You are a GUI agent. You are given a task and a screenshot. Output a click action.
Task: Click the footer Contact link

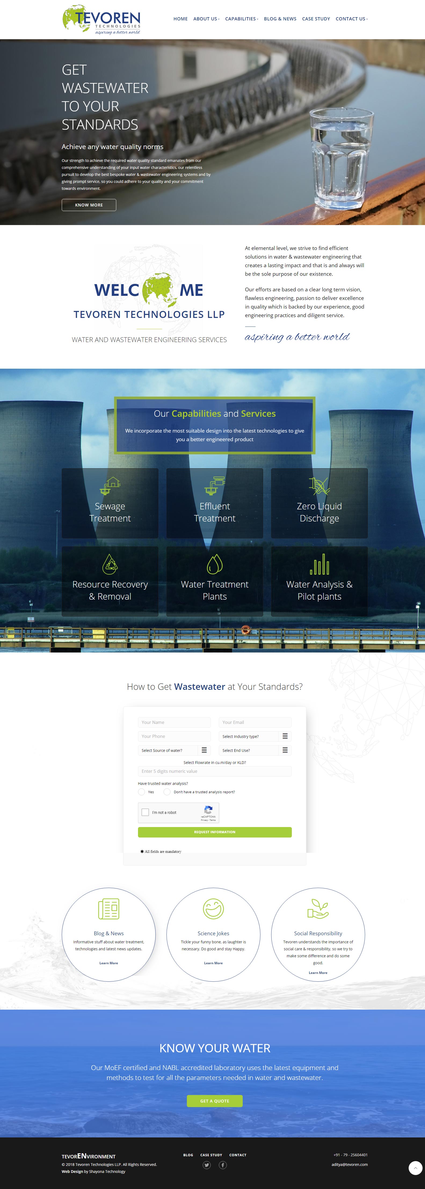click(x=238, y=1155)
